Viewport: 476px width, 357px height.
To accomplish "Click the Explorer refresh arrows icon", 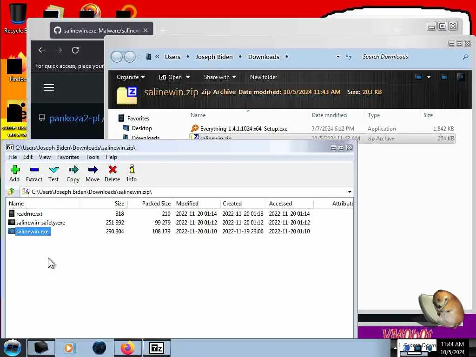I will (349, 57).
